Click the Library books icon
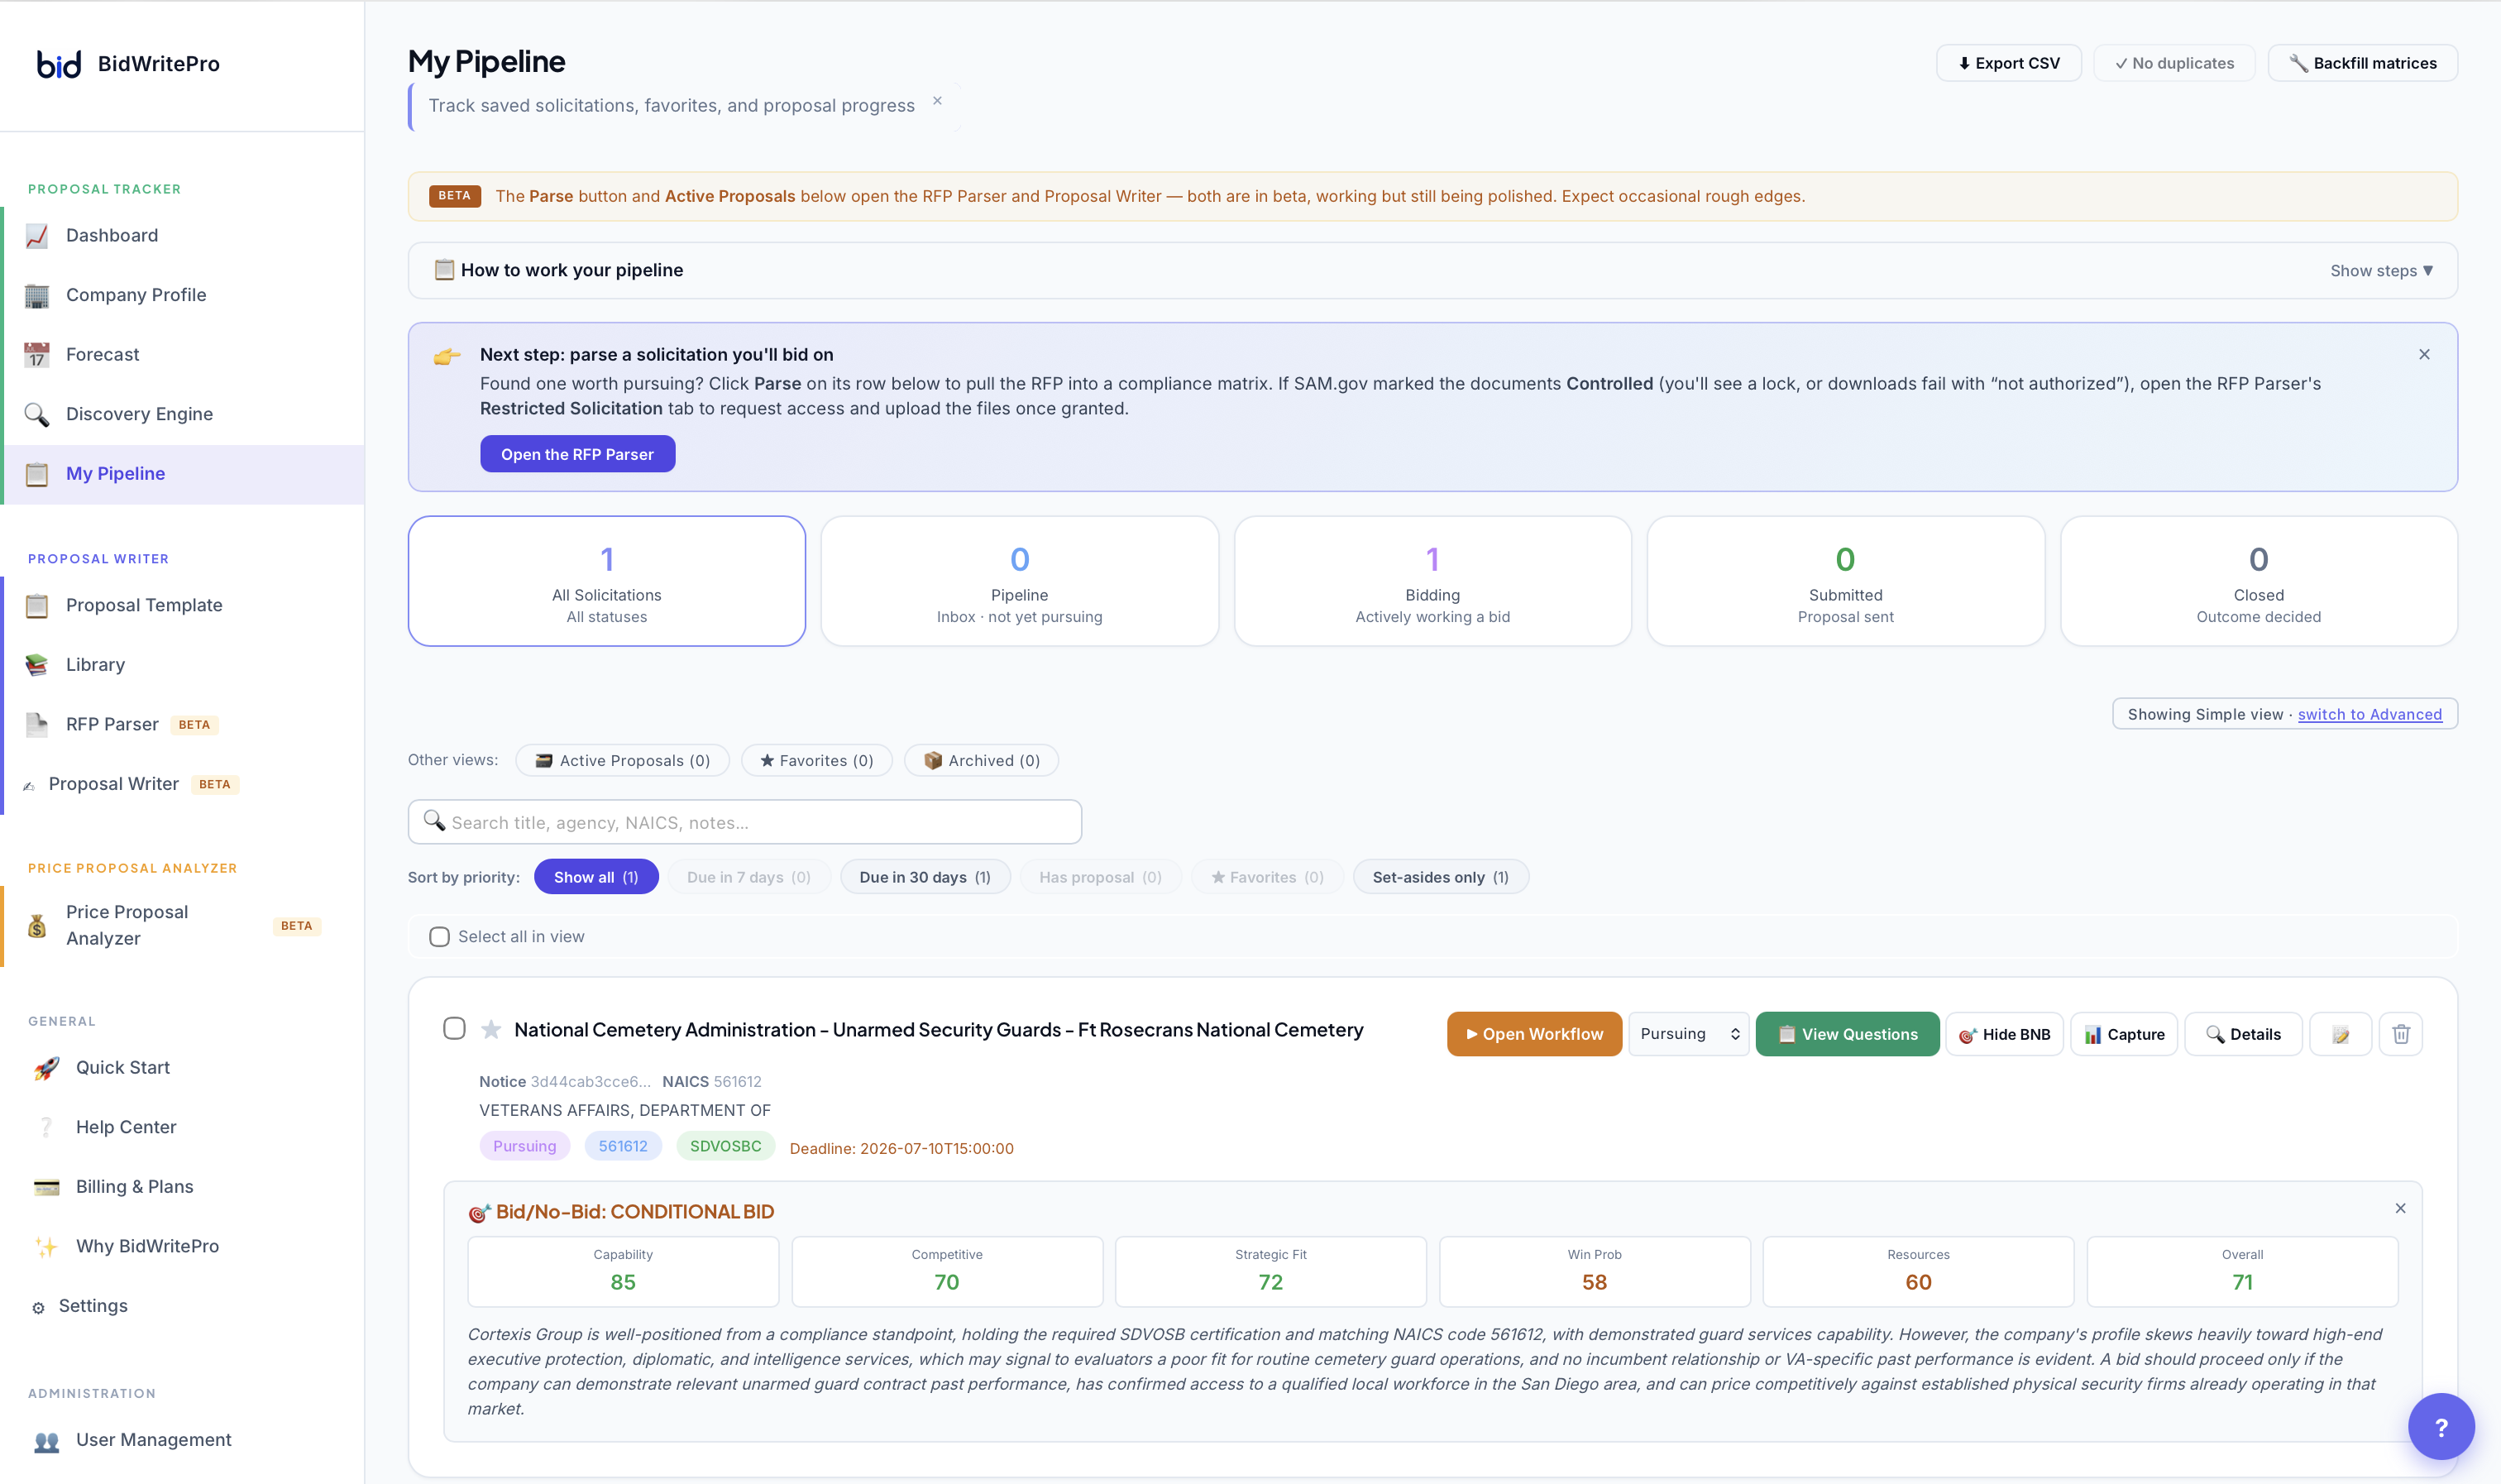The width and height of the screenshot is (2501, 1484). point(37,665)
